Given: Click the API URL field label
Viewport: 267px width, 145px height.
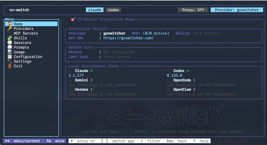Looking at the screenshot, I should pyautogui.click(x=76, y=38).
